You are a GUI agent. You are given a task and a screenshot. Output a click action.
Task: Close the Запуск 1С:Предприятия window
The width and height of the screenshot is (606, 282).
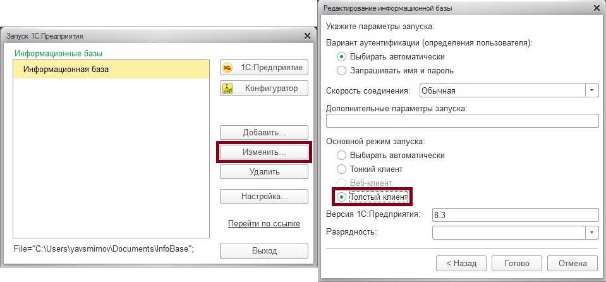click(307, 36)
